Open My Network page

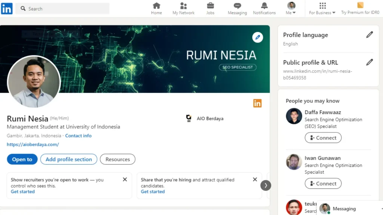[x=183, y=9]
